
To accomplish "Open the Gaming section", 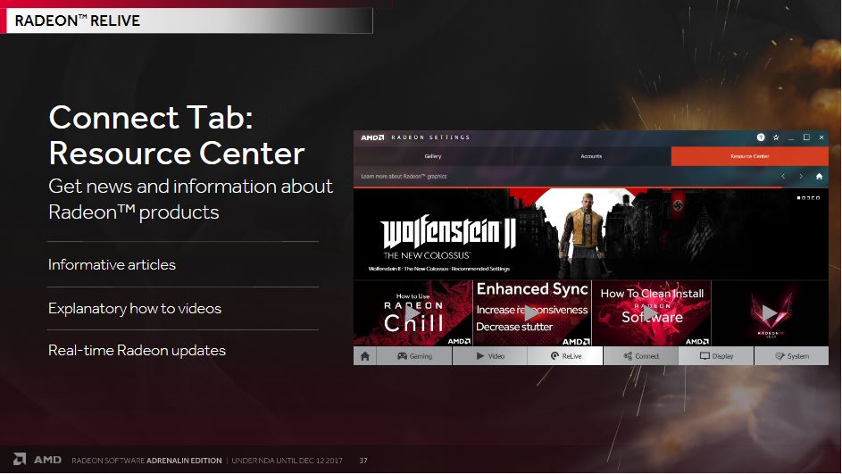I will 414,356.
